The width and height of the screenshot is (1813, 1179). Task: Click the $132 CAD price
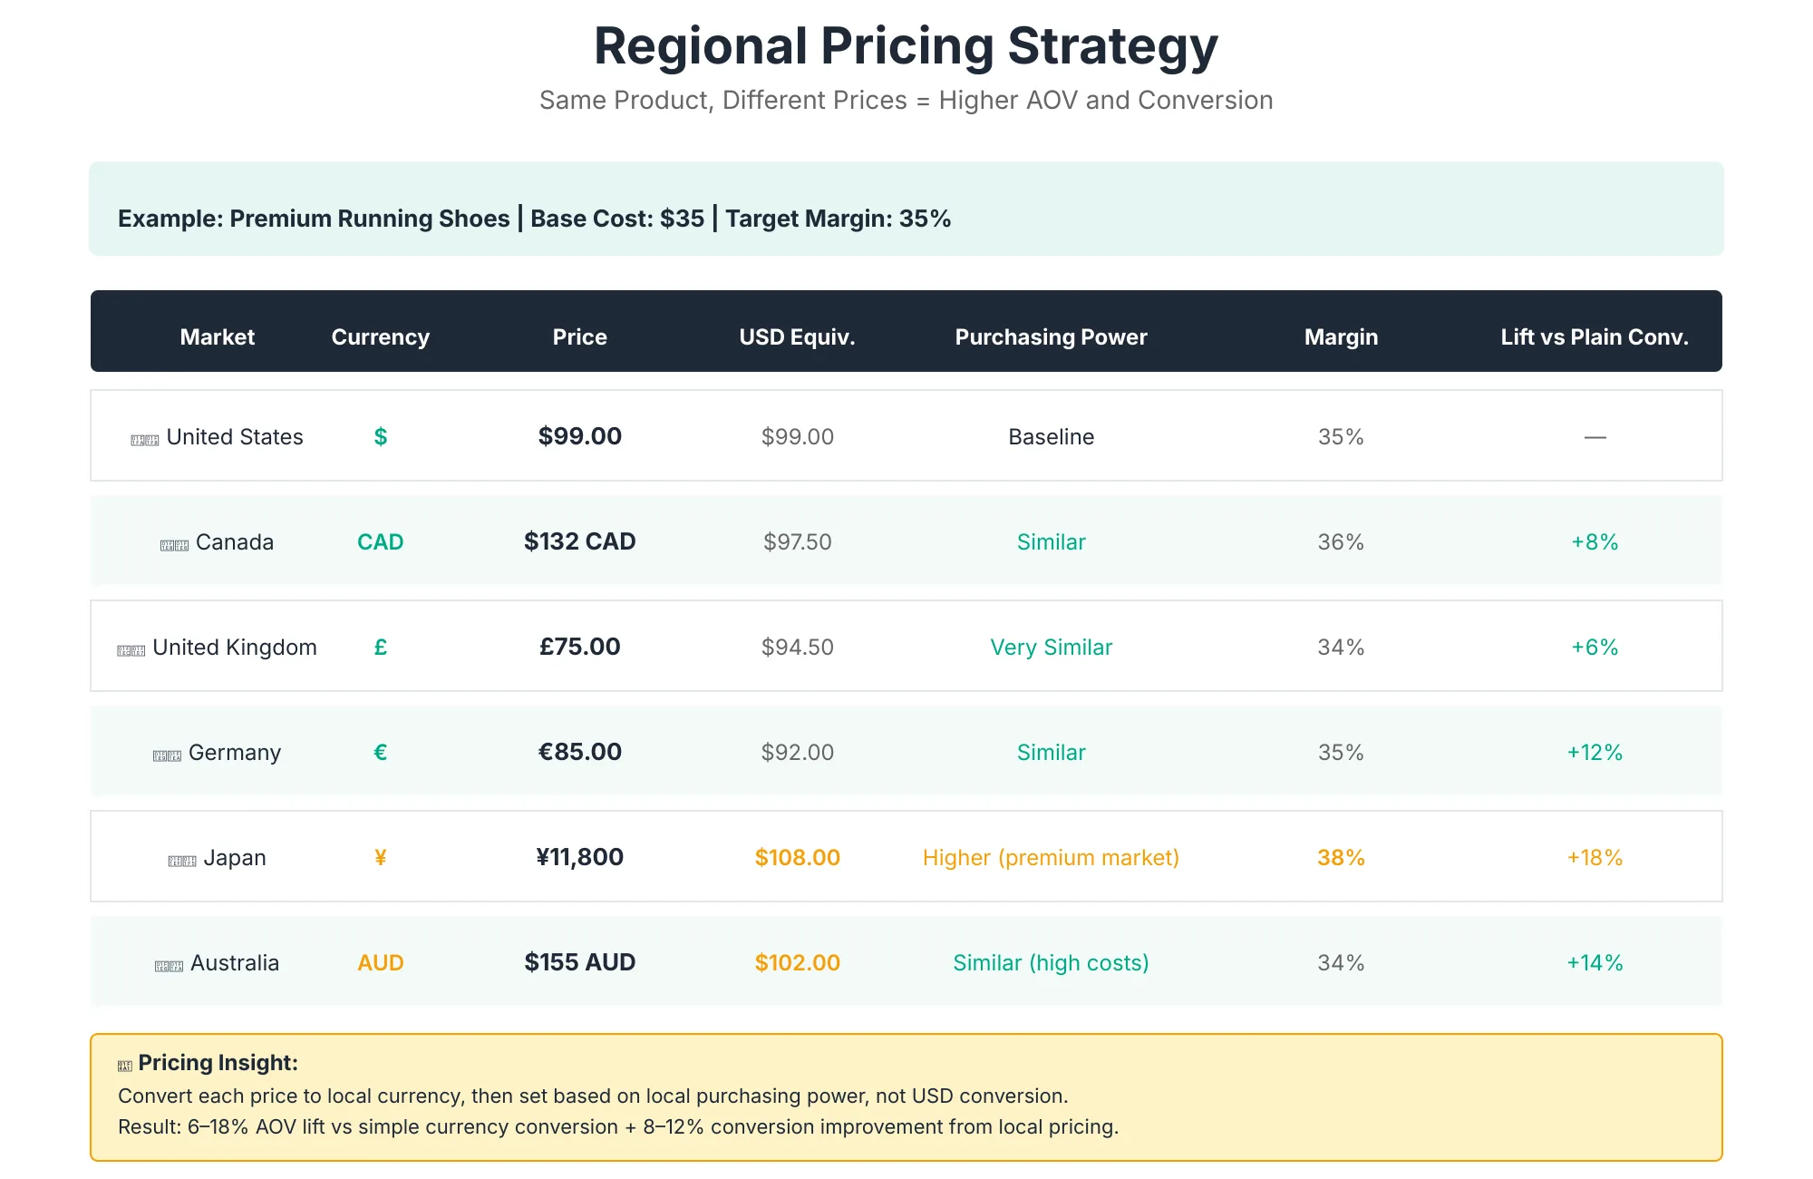[x=580, y=541]
